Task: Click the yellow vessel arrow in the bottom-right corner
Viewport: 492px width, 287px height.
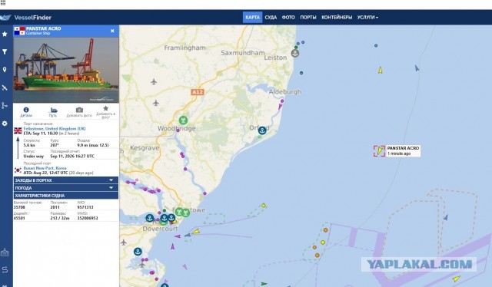Action: [456, 279]
